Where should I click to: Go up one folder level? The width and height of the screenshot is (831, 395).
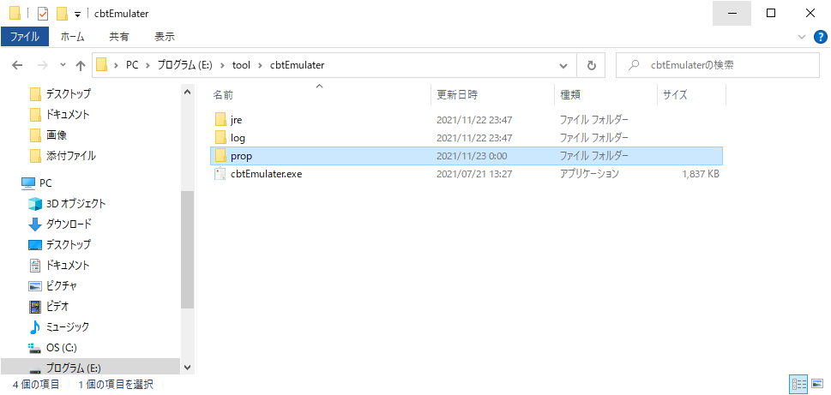coord(81,65)
